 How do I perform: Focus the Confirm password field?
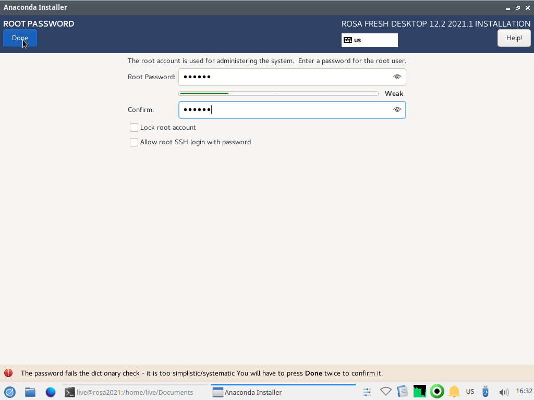pyautogui.click(x=284, y=110)
